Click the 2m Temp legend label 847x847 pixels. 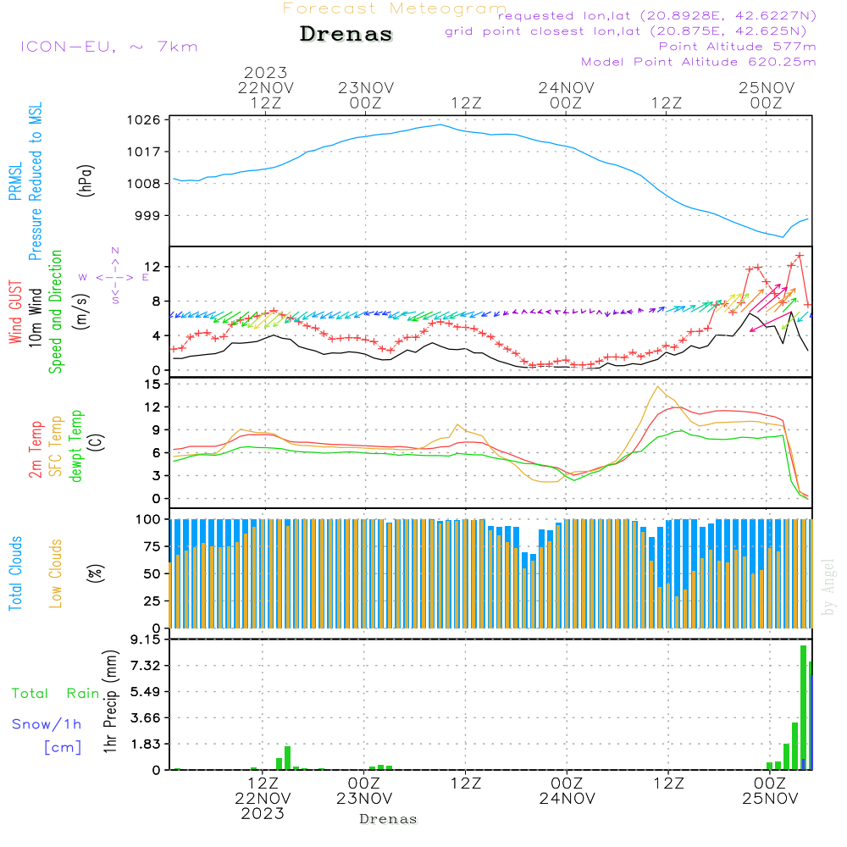[x=36, y=447]
